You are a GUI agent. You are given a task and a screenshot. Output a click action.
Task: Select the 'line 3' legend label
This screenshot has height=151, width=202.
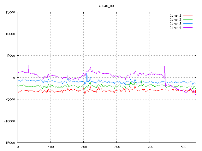(175, 24)
